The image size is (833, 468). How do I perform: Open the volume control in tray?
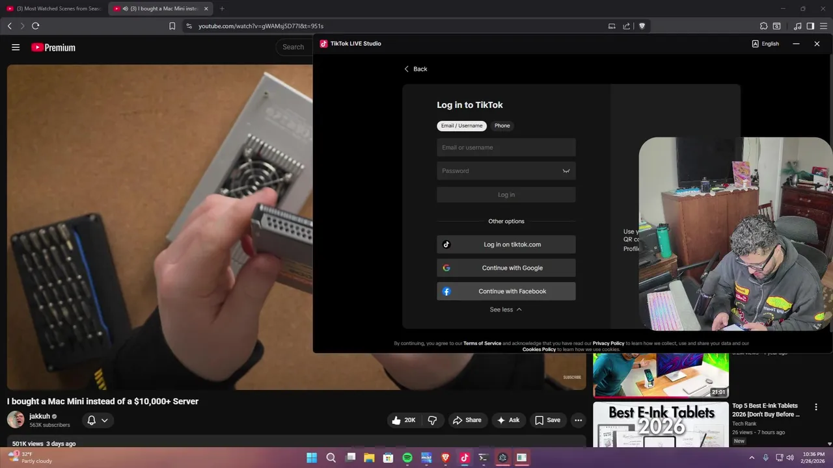pyautogui.click(x=790, y=458)
